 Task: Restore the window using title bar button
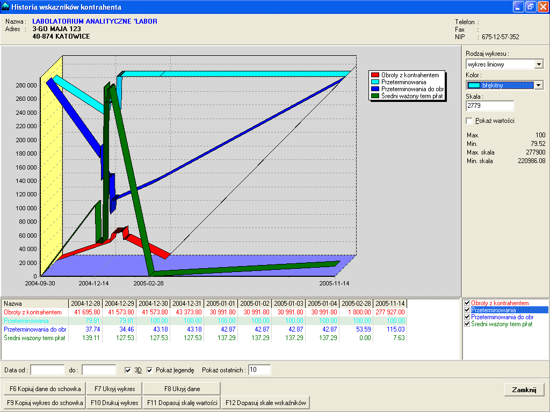click(530, 7)
